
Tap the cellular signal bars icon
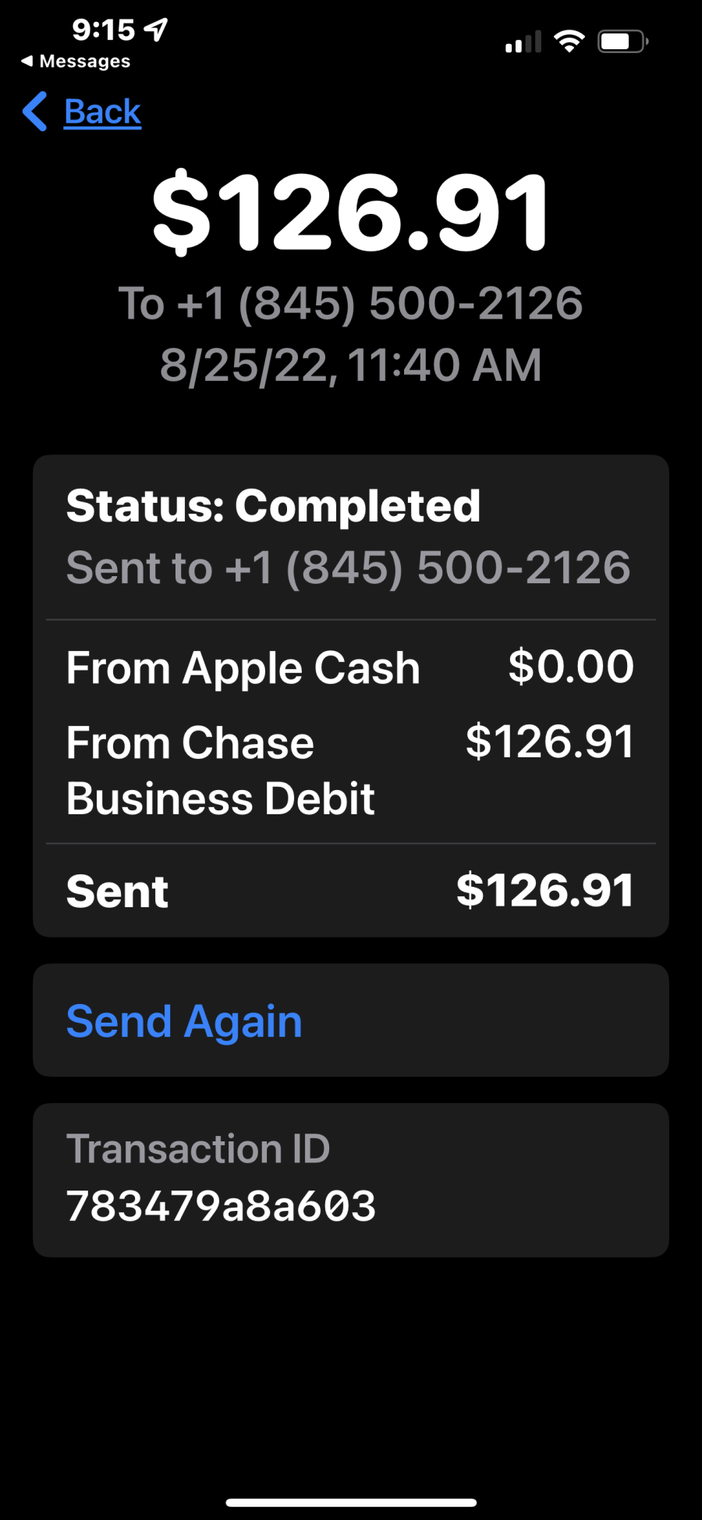coord(523,41)
